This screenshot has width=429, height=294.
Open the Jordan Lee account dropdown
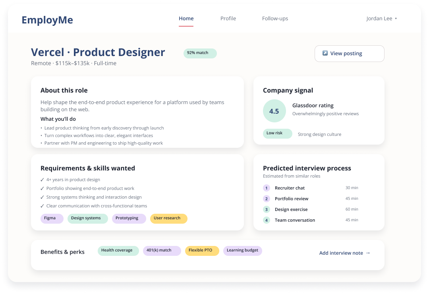[x=381, y=19]
